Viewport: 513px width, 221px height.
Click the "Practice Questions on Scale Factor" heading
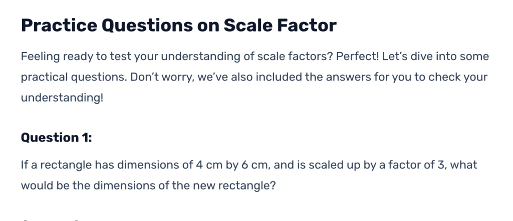click(178, 25)
